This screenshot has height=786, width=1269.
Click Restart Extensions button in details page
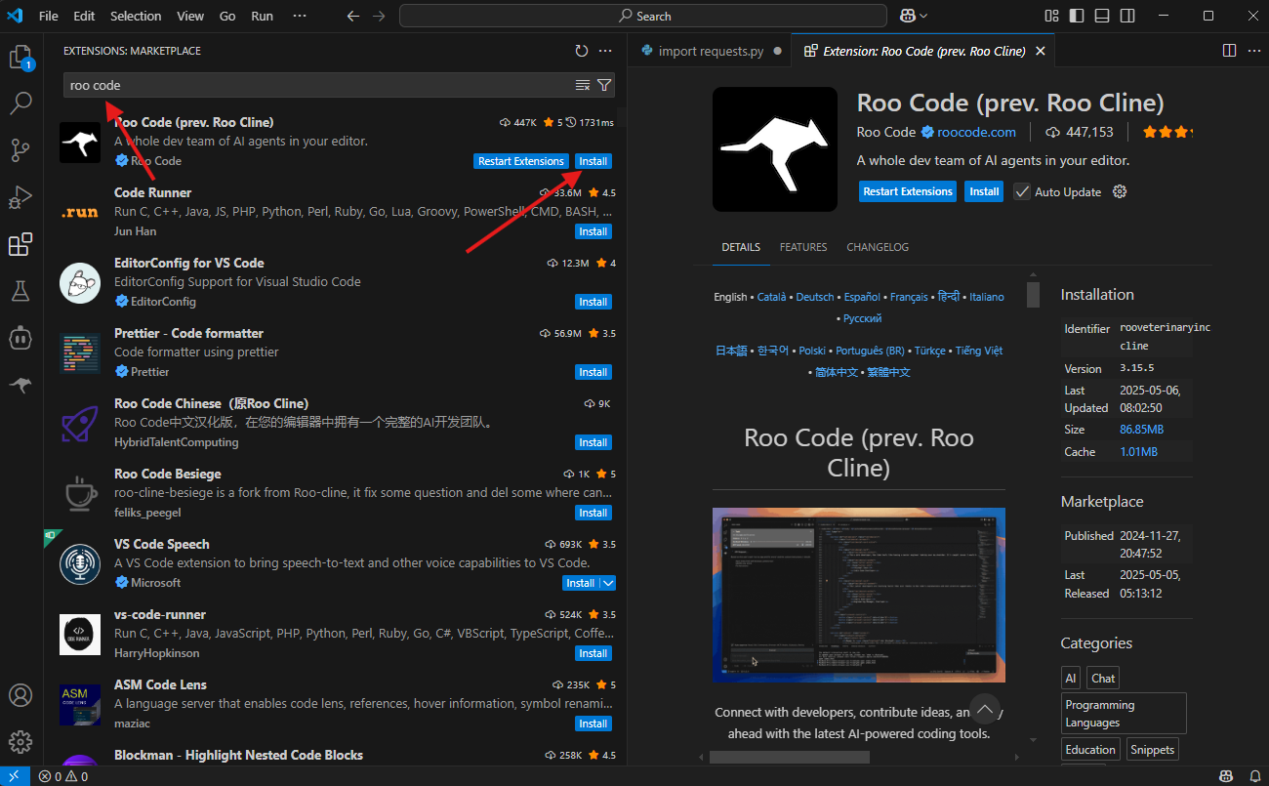908,192
